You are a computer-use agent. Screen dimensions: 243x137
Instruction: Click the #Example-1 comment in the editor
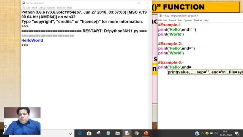point(169,25)
